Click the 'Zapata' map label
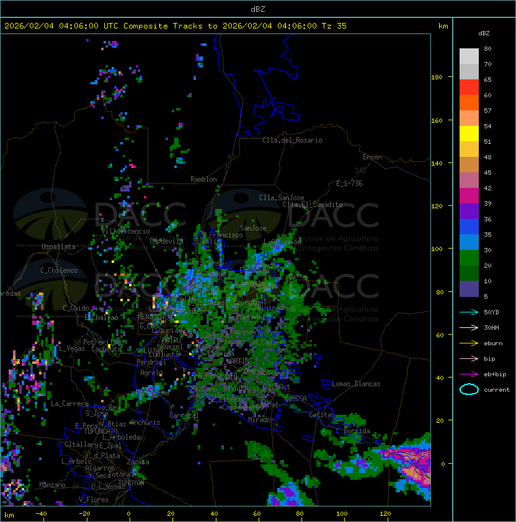The height and width of the screenshot is (522, 516). [x=138, y=462]
